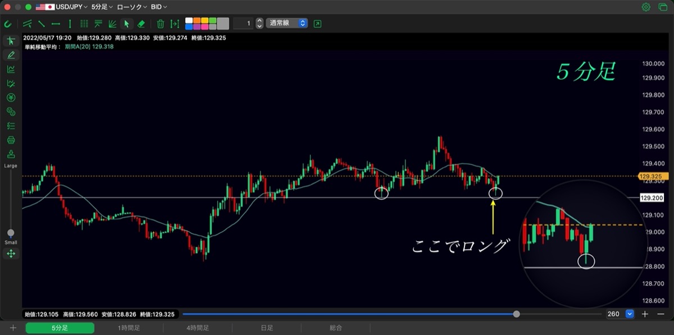Select the vertical line drawing tool
The image size is (674, 335).
[x=70, y=24]
